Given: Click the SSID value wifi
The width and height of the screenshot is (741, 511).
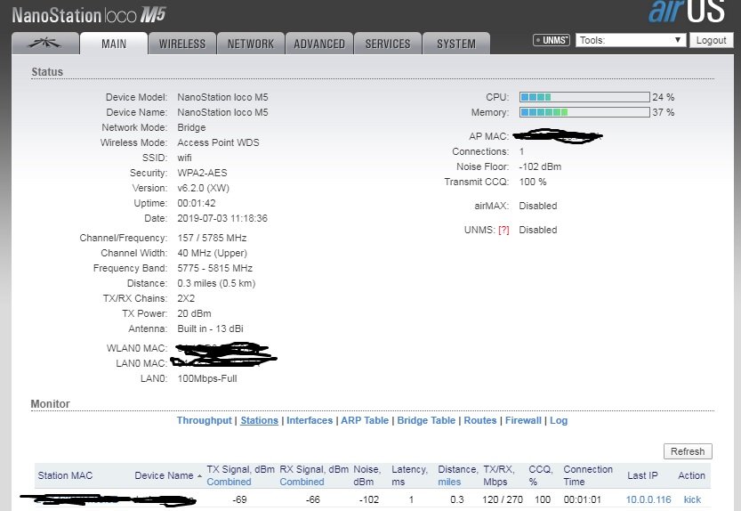Looking at the screenshot, I should tap(184, 158).
